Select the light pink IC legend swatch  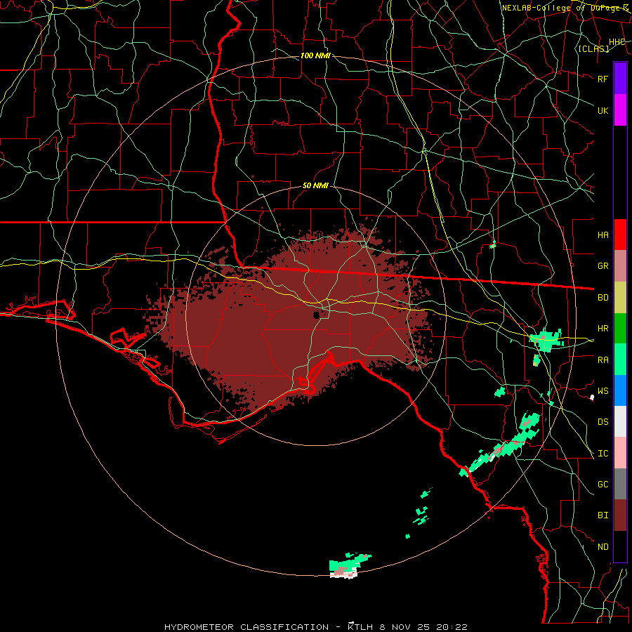(x=620, y=453)
